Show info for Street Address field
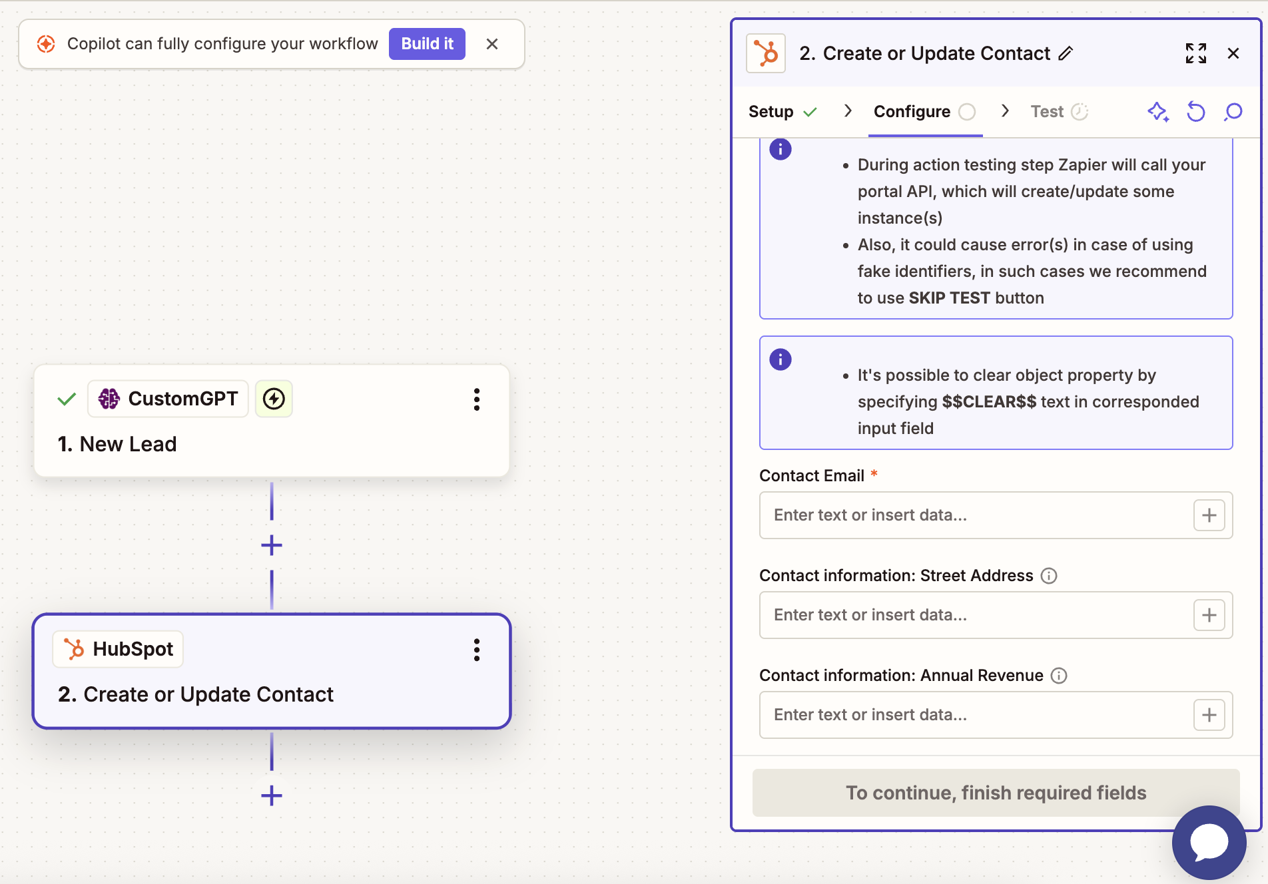This screenshot has width=1268, height=884. [x=1049, y=576]
